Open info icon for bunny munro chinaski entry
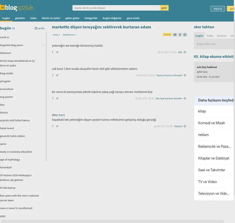The height and width of the screenshot is (223, 235). (185, 75)
